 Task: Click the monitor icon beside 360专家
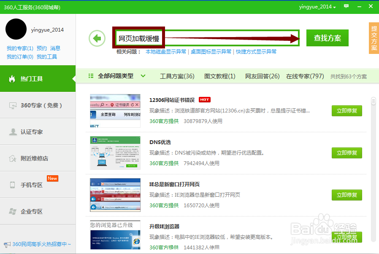13,106
